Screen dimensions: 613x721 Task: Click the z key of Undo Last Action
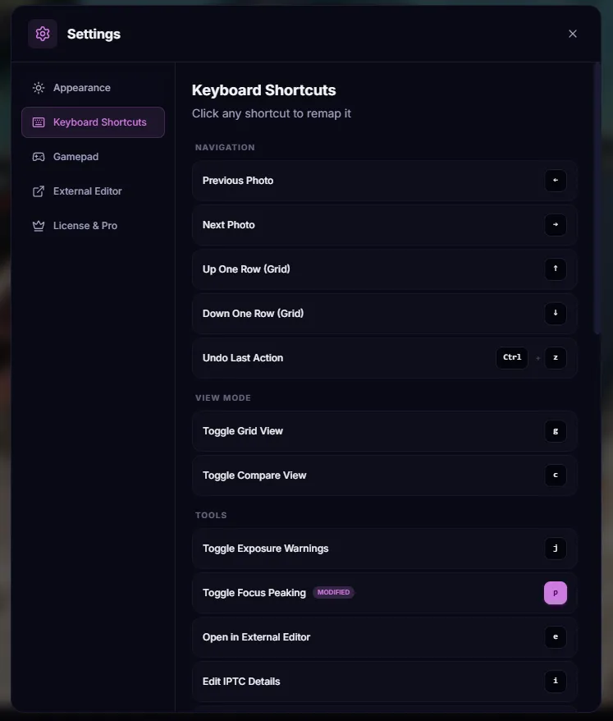point(556,358)
